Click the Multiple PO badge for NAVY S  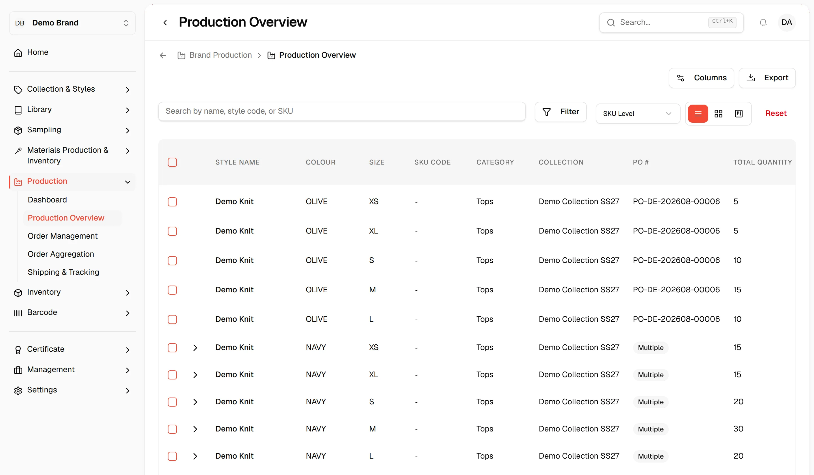click(x=650, y=402)
